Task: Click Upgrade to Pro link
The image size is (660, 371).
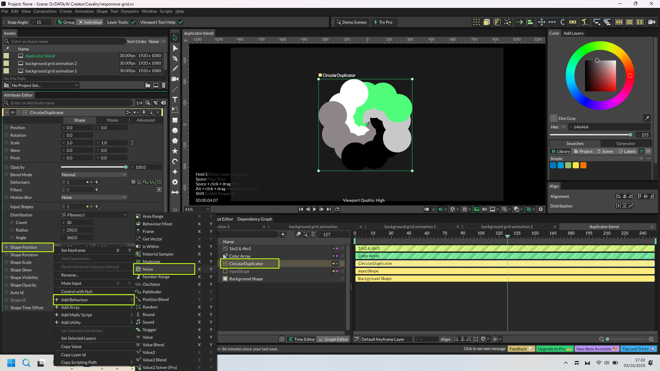Action: pyautogui.click(x=554, y=349)
